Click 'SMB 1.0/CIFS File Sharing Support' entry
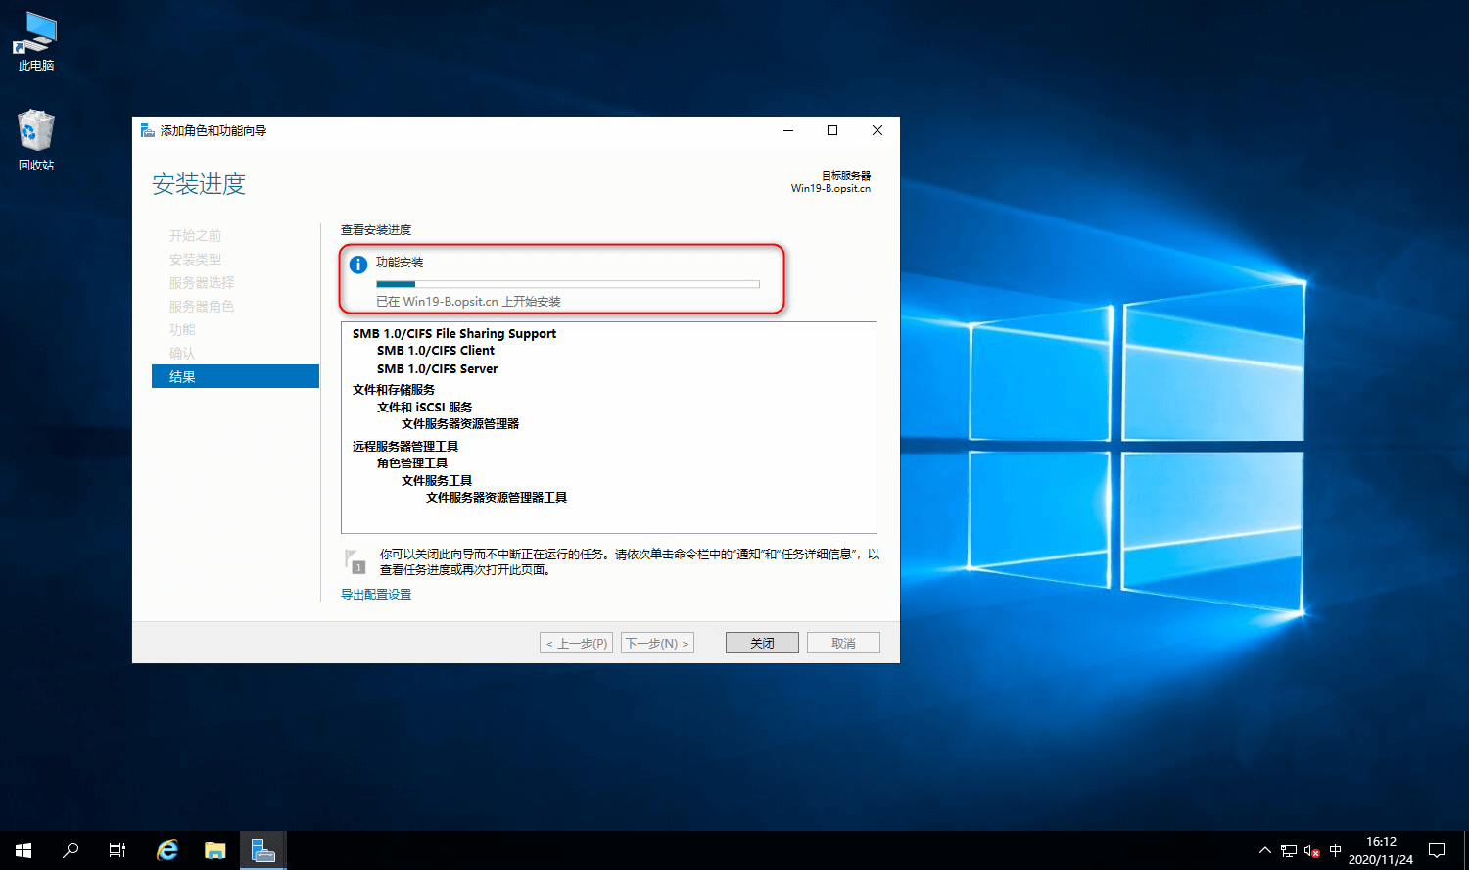 454,333
